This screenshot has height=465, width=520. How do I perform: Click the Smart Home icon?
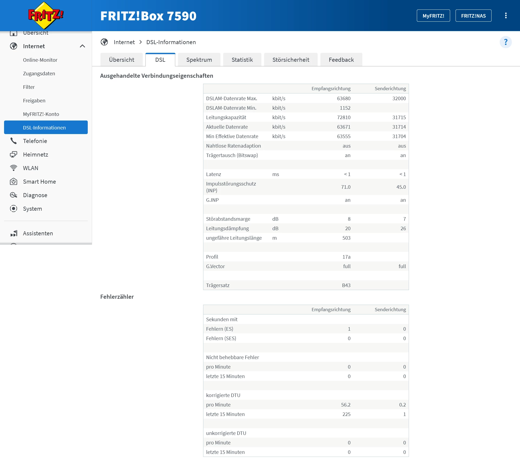pyautogui.click(x=14, y=181)
